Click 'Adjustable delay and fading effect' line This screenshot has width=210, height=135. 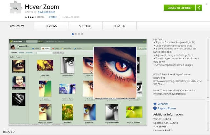tap(173, 55)
